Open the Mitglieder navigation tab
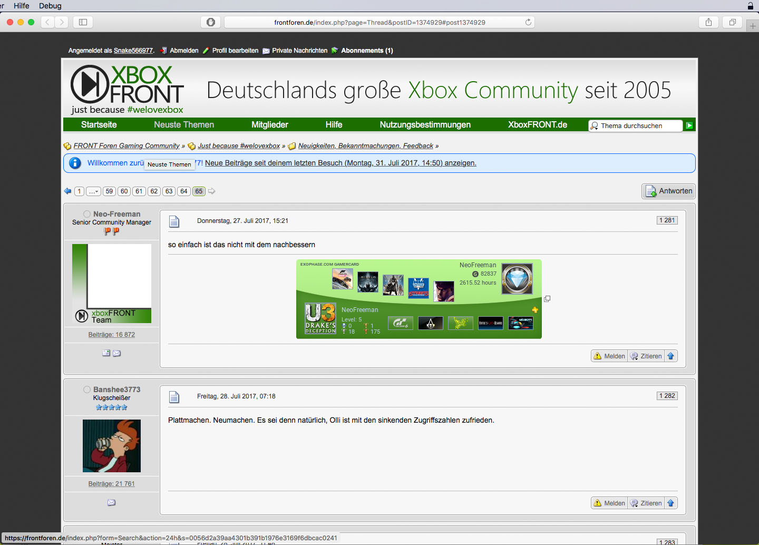759x545 pixels. tap(269, 125)
